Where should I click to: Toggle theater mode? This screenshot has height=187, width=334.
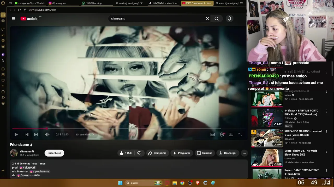231,135
